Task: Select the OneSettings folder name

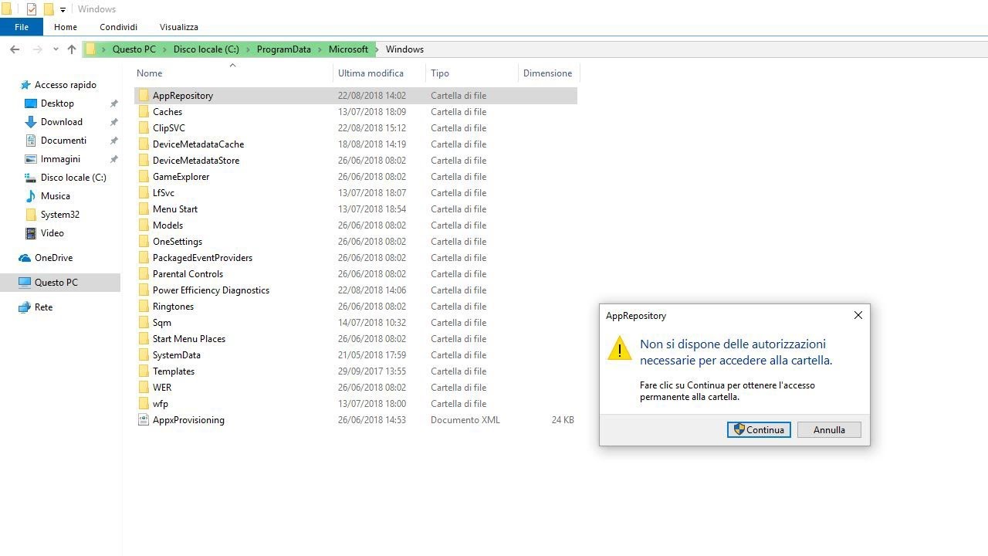Action: (178, 242)
